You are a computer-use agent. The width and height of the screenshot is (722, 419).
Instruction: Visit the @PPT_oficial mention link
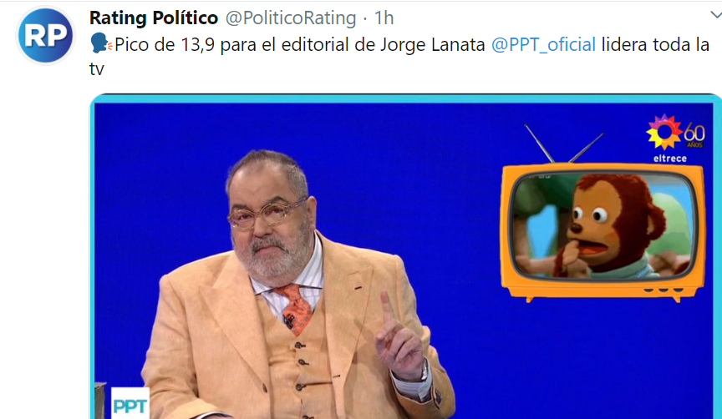tap(543, 44)
